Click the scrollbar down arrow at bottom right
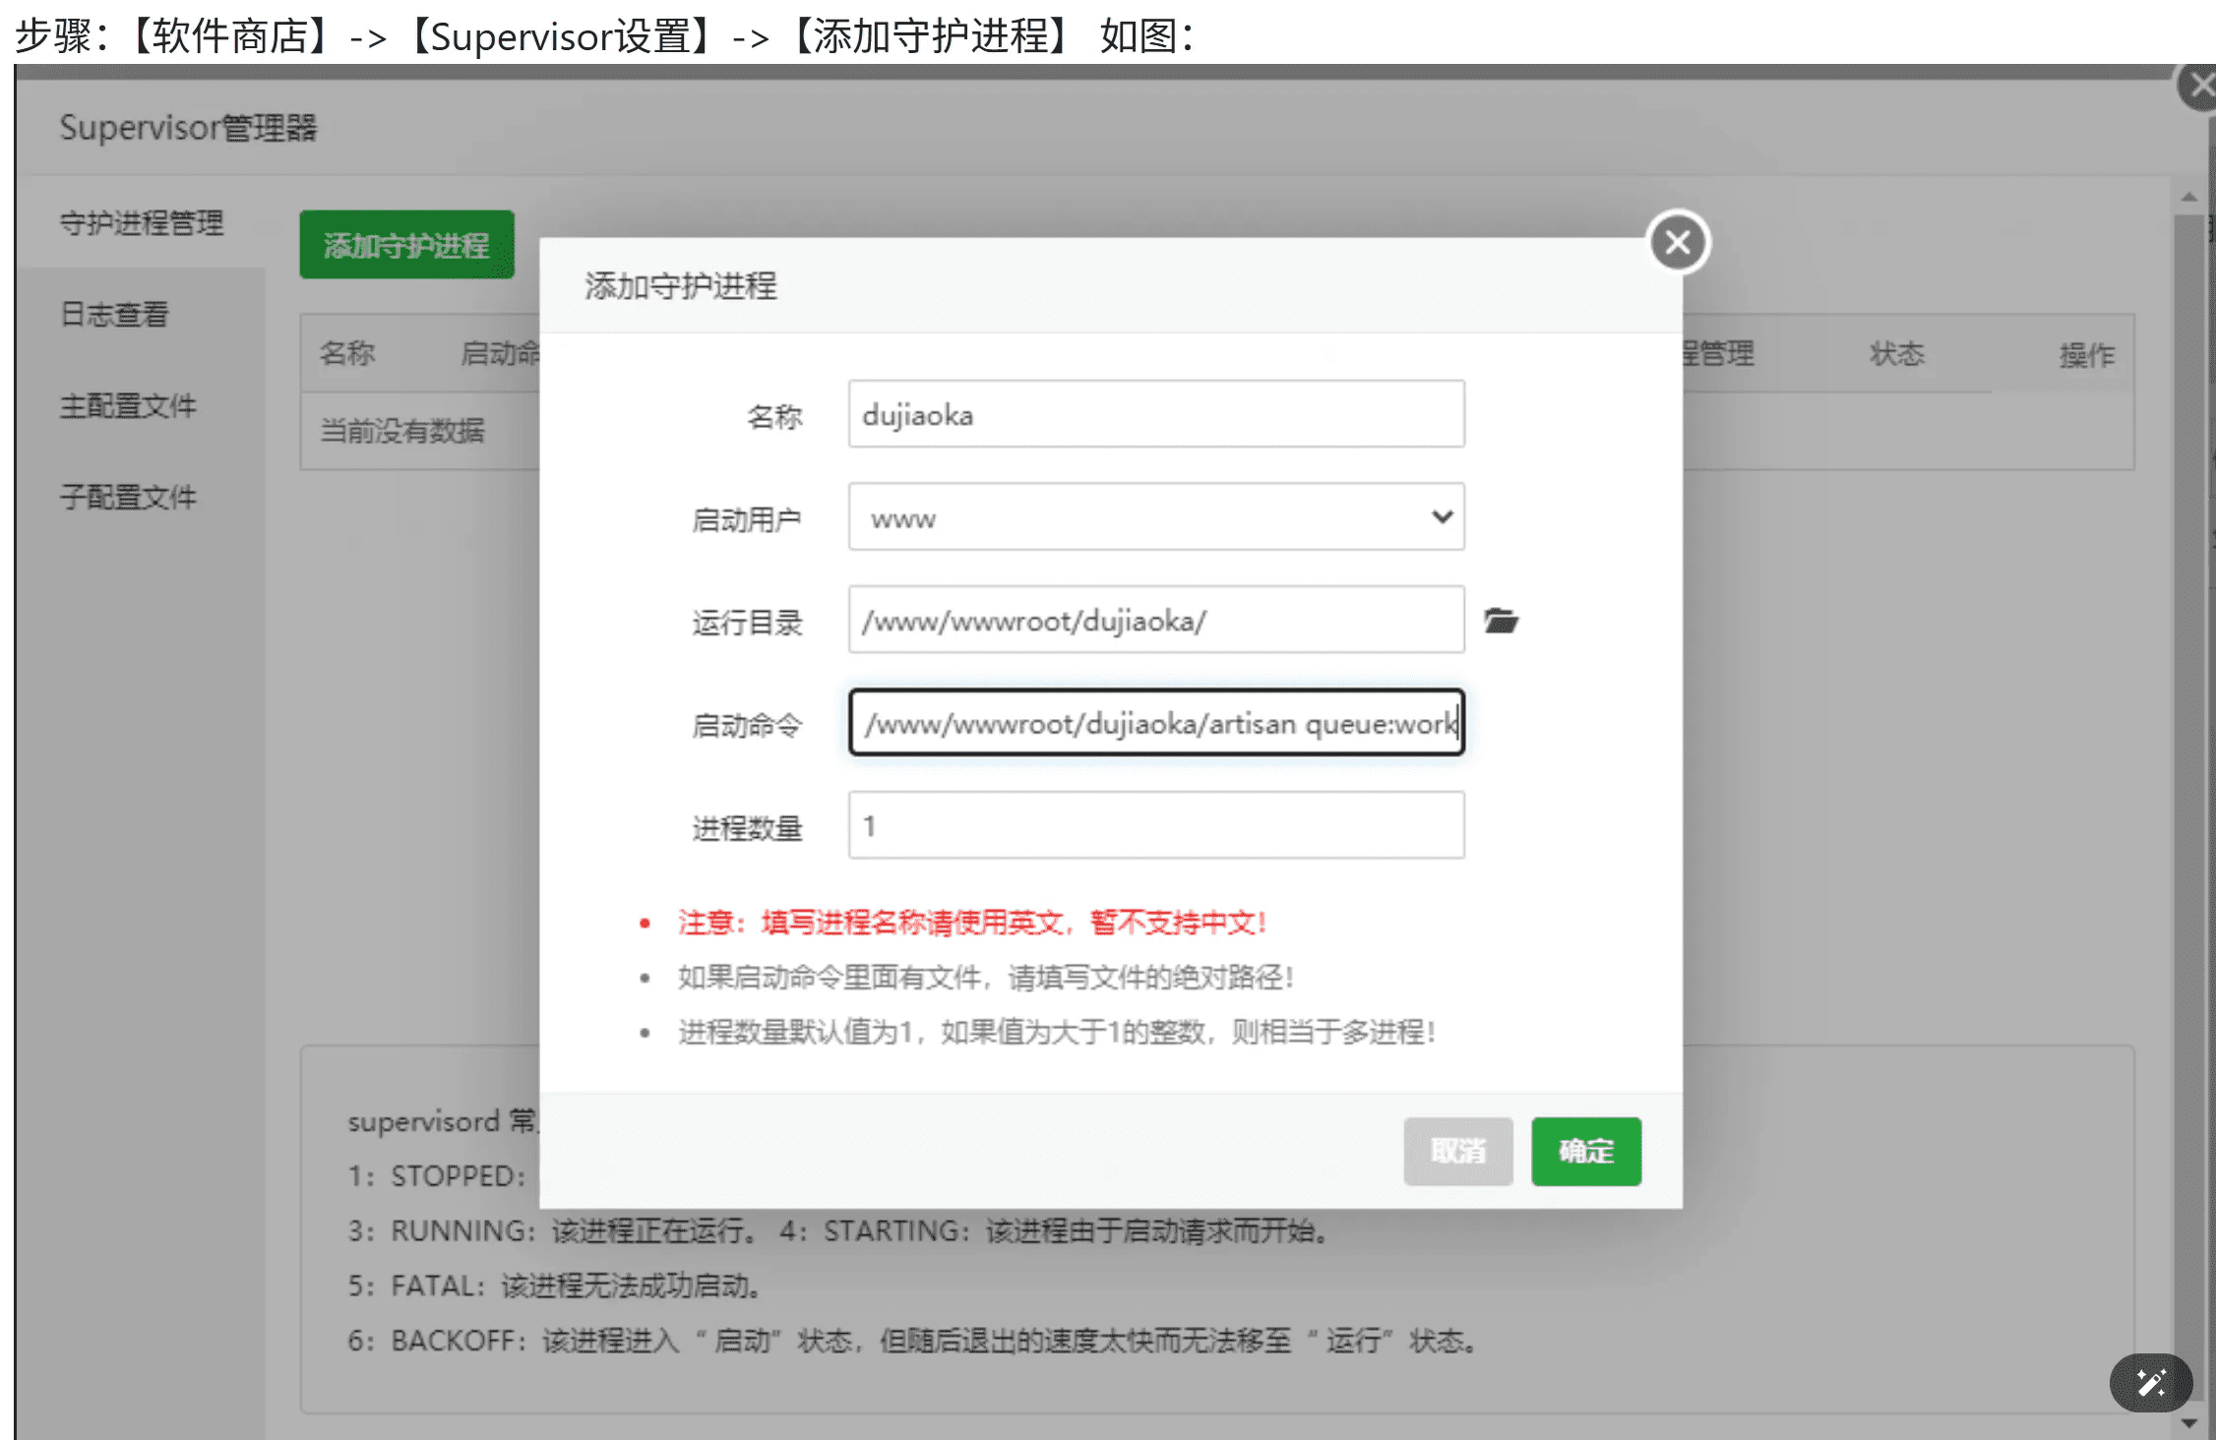The image size is (2216, 1440). (2189, 1423)
